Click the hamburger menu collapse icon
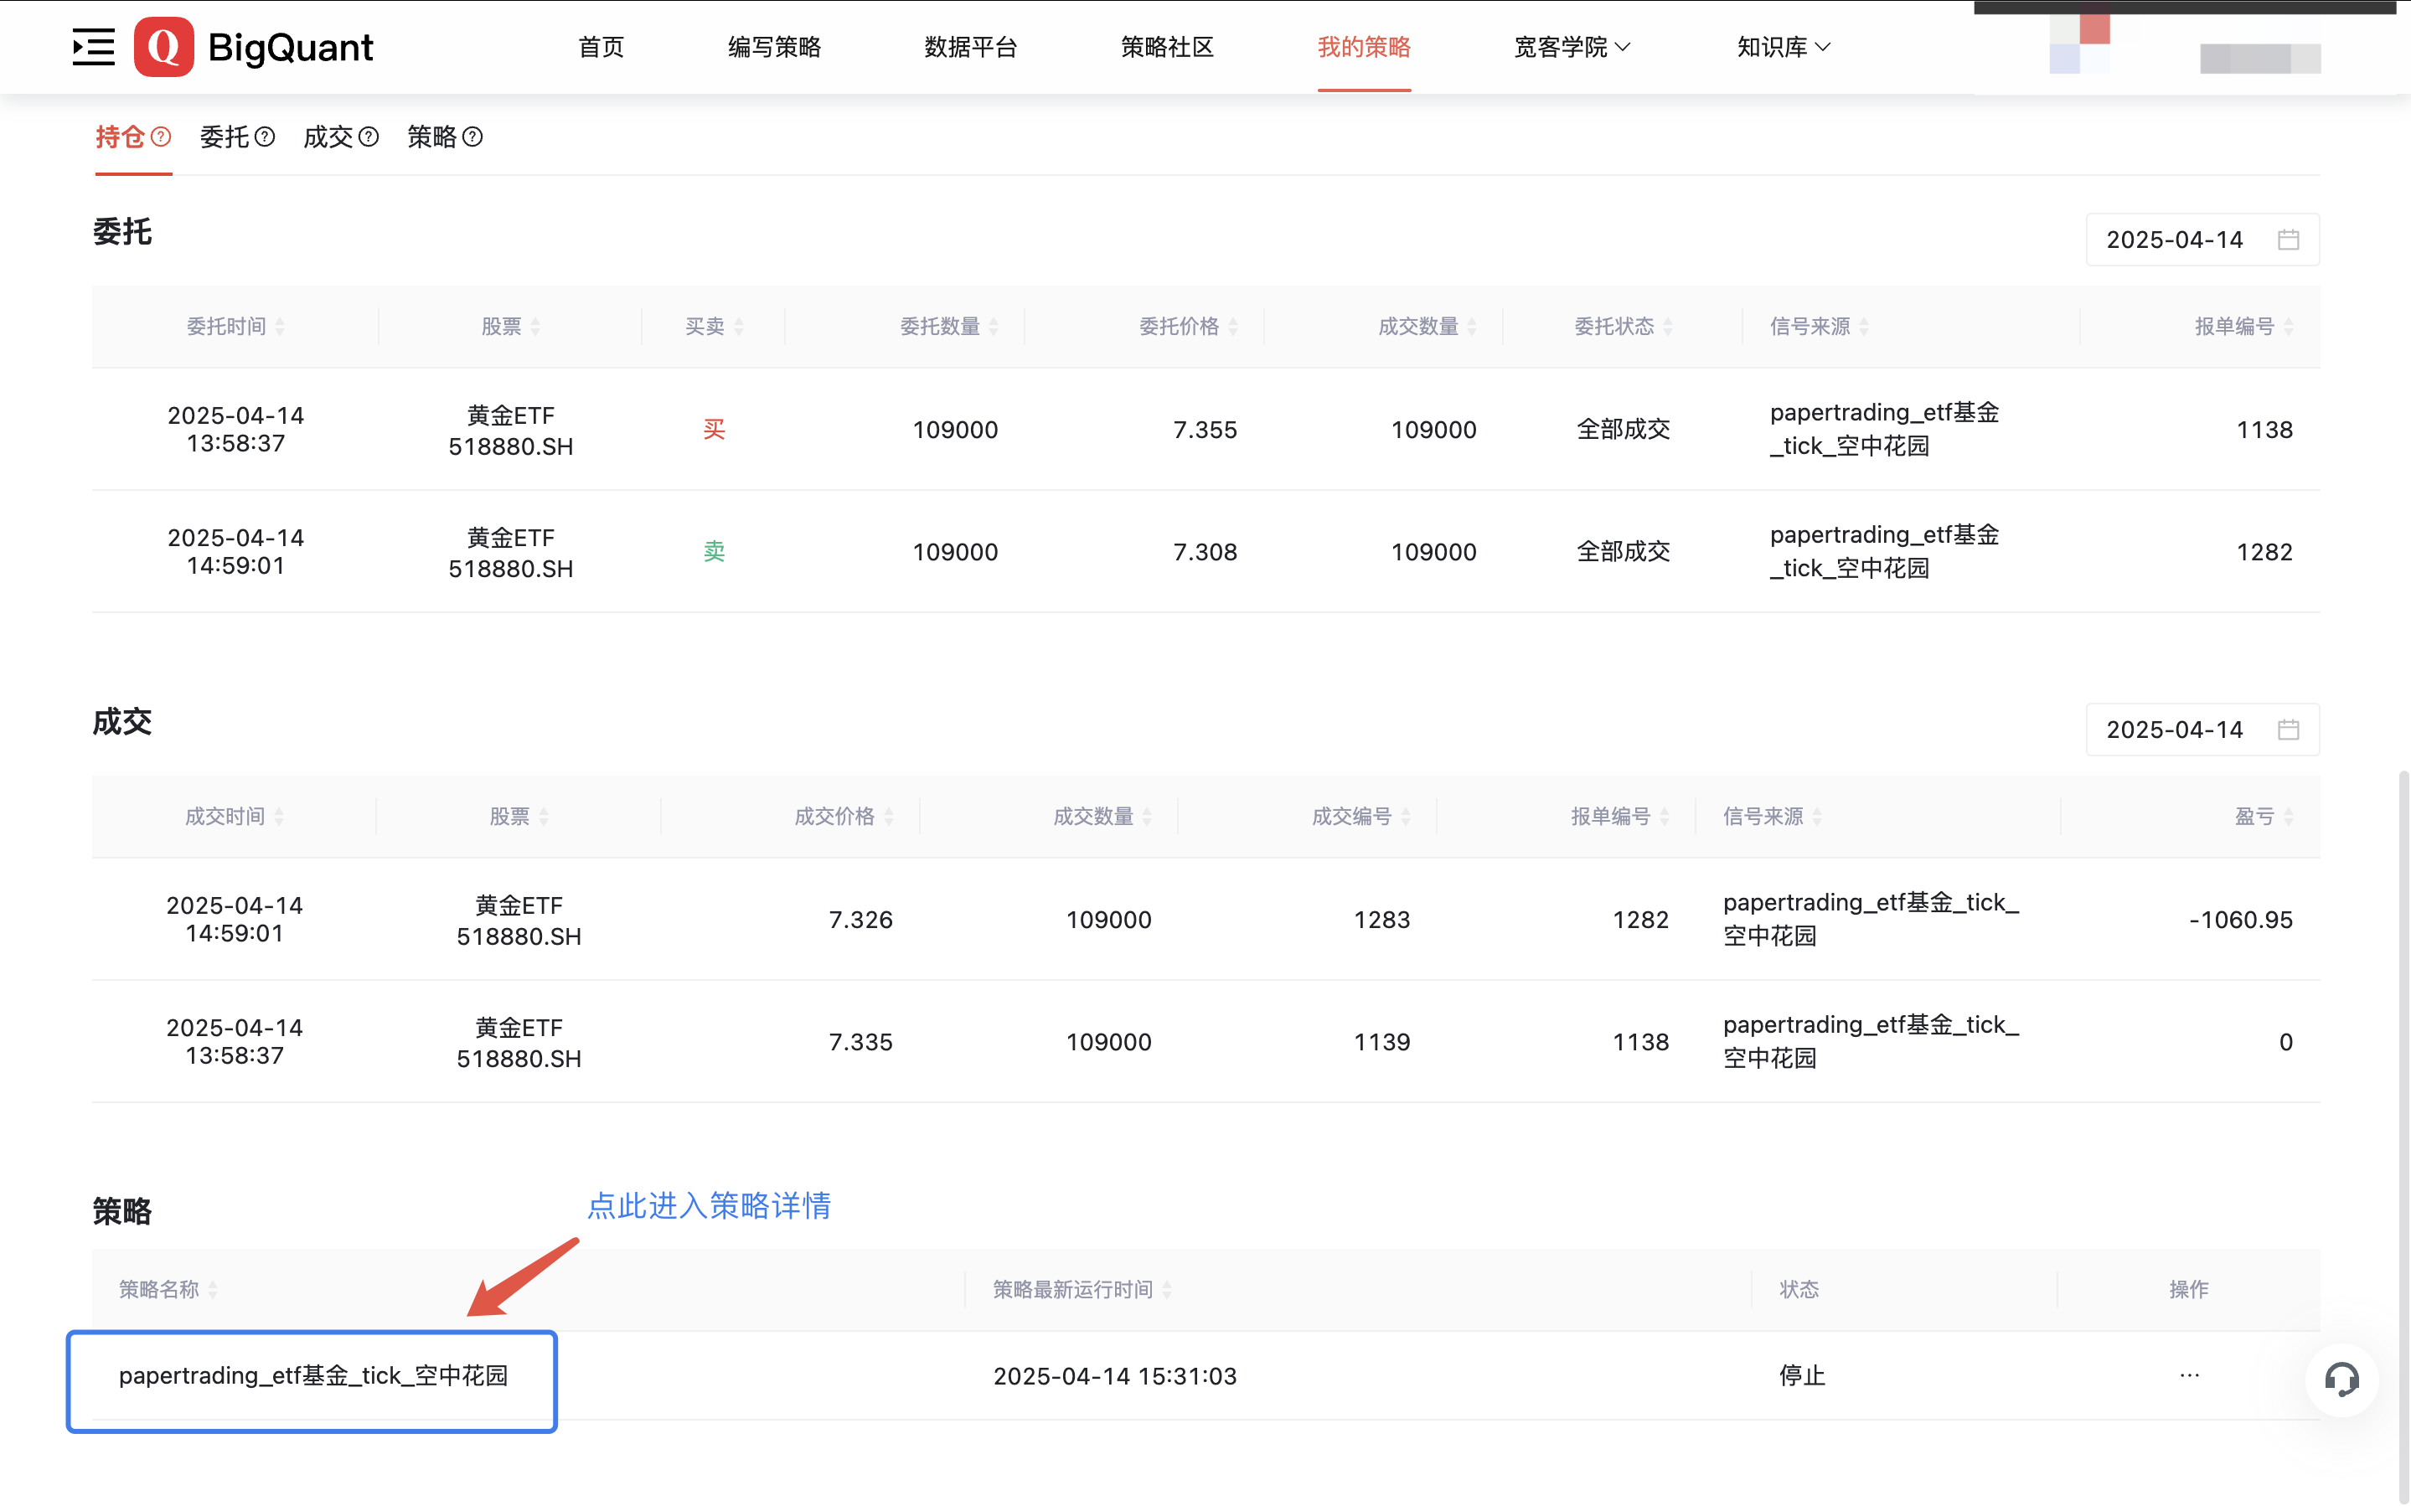 [94, 47]
